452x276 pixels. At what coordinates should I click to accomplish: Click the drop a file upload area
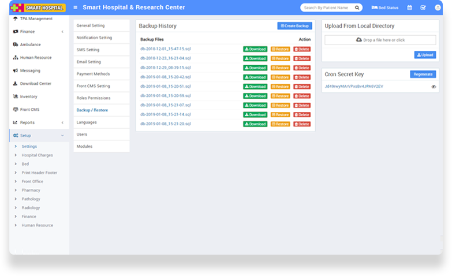click(380, 40)
